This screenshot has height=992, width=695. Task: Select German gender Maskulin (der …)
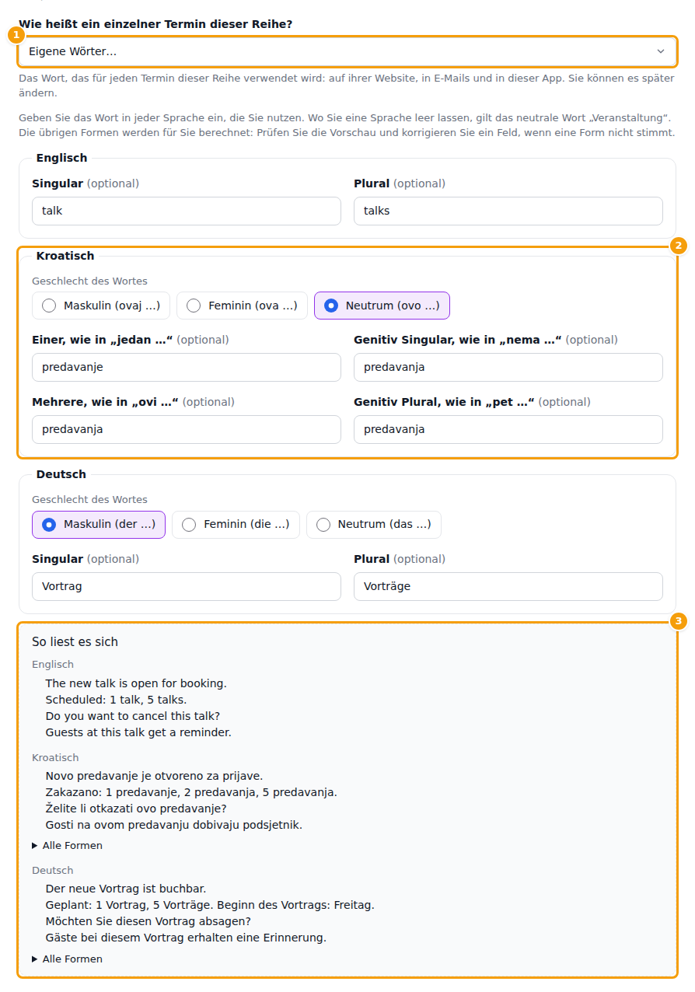[x=99, y=525]
